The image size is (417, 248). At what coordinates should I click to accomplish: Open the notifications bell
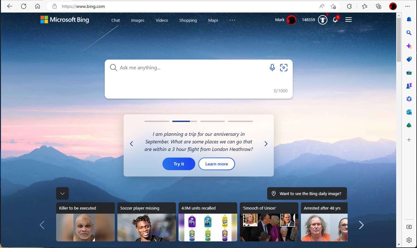click(x=335, y=20)
